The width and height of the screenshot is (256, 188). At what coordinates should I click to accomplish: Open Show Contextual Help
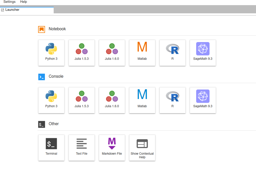point(142,148)
